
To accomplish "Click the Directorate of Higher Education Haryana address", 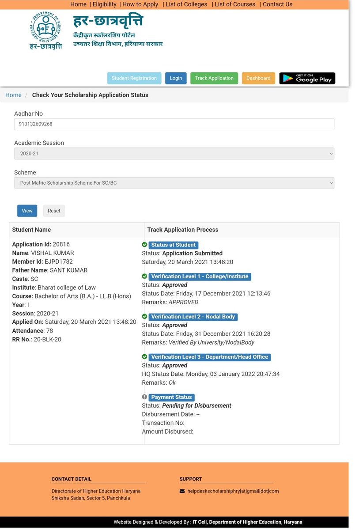I will [96, 495].
